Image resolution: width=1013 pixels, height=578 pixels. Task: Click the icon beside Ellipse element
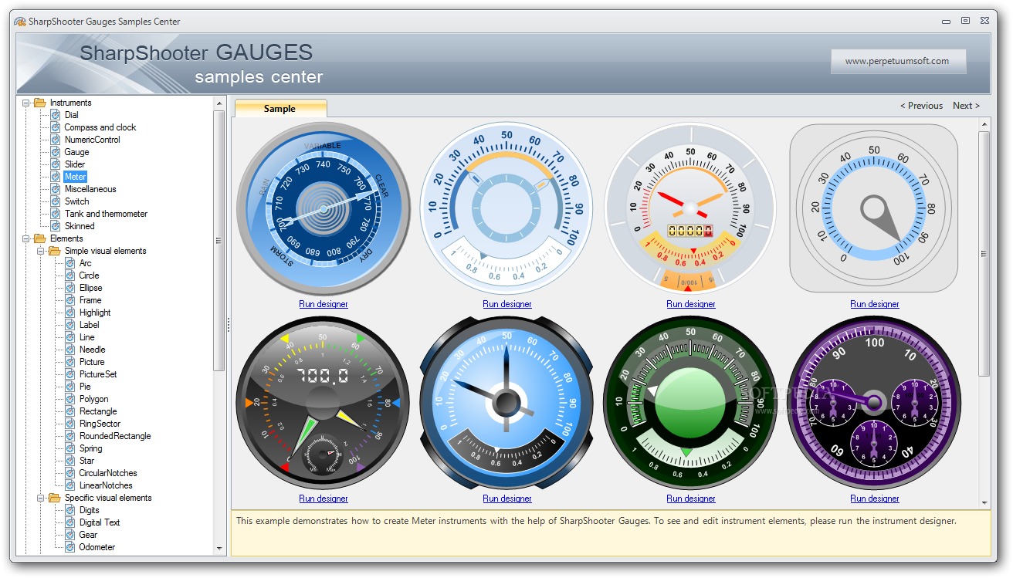[70, 288]
